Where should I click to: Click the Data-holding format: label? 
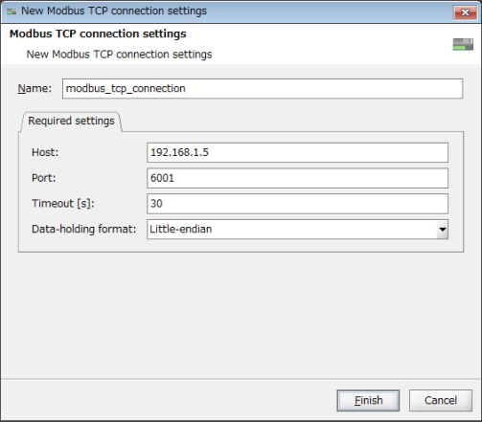[84, 229]
